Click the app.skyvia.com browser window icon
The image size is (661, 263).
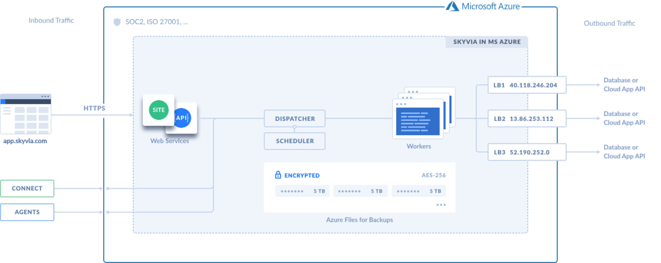[26, 114]
